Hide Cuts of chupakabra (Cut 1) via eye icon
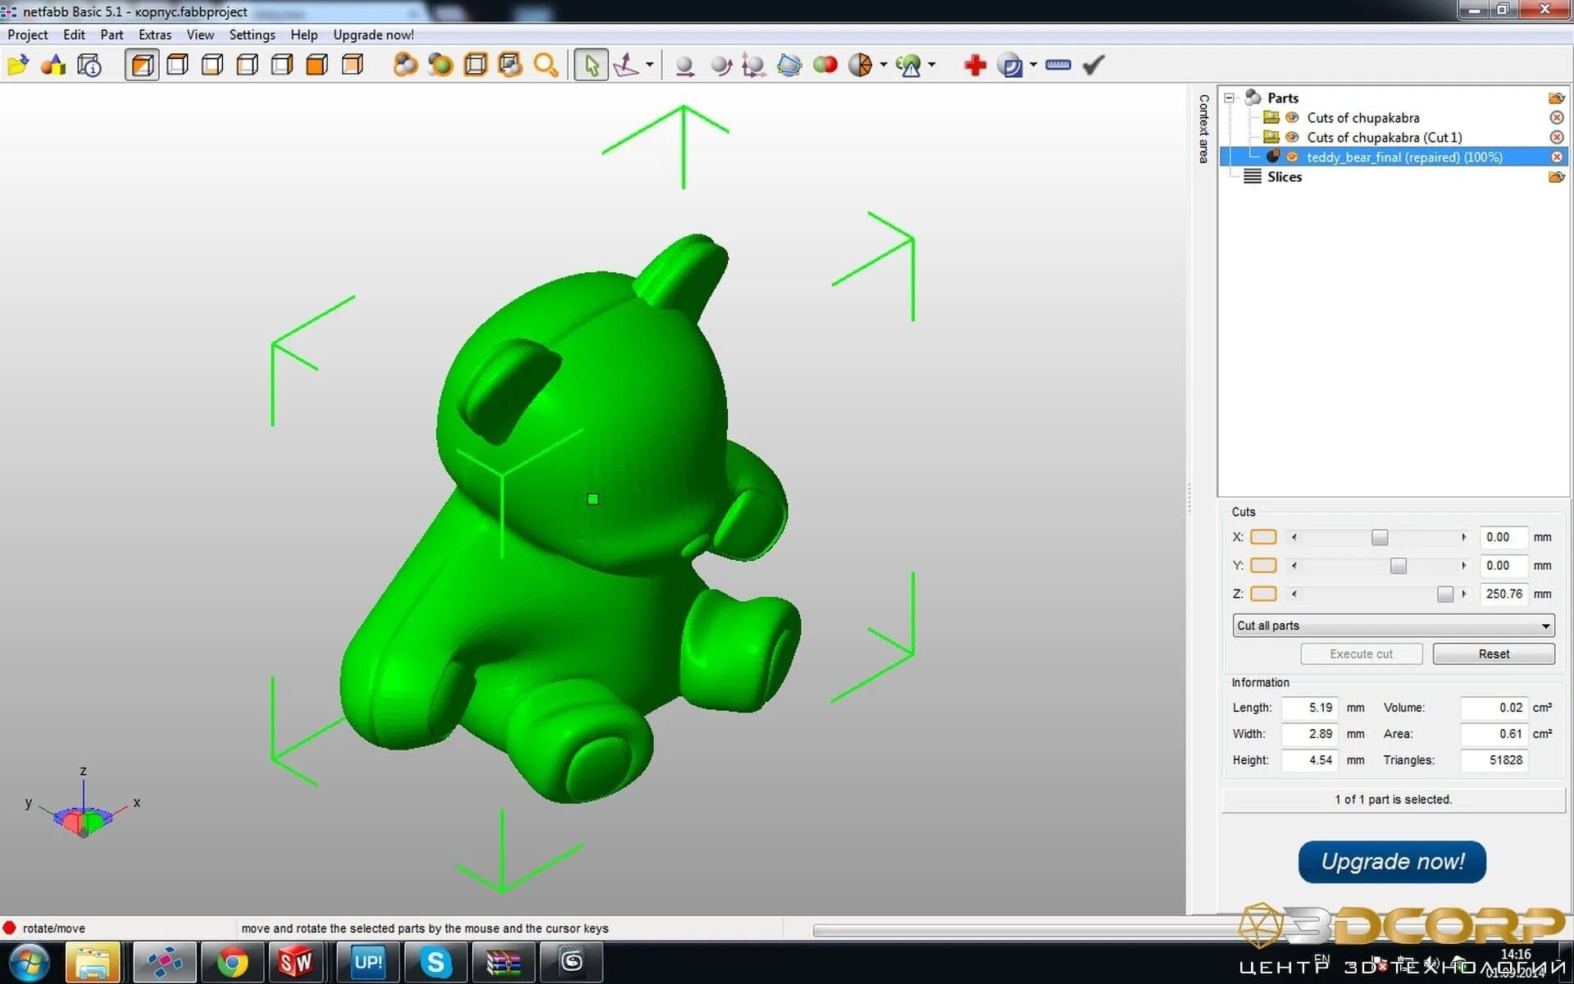Image resolution: width=1574 pixels, height=984 pixels. [1292, 137]
